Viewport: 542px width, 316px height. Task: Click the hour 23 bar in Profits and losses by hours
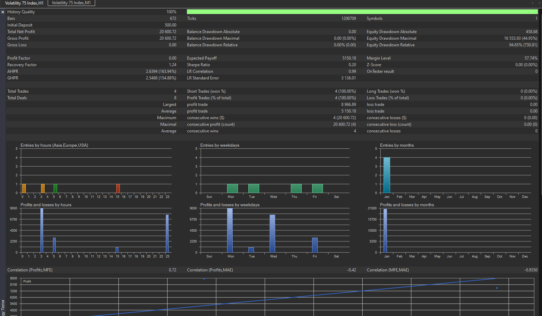tap(167, 233)
